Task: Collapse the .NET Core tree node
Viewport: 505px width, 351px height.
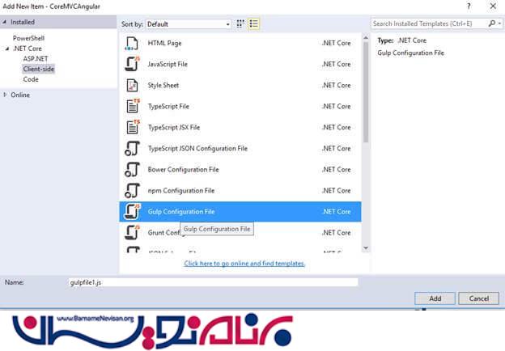Action: tap(7, 49)
